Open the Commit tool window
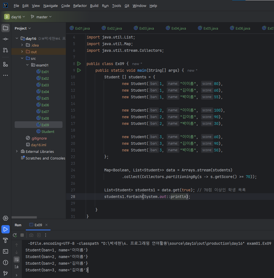The image size is (274, 278). tap(6, 39)
